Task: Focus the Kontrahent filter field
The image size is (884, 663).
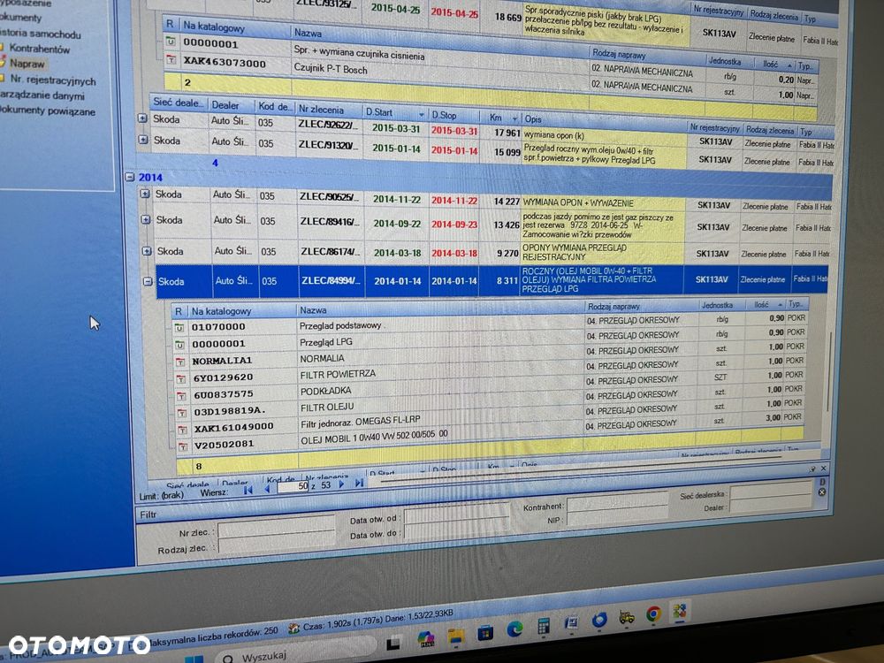Action: pos(617,502)
